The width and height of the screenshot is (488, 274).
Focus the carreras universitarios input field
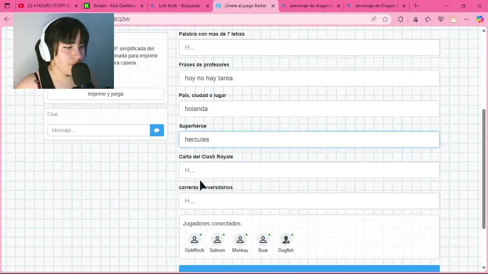tap(309, 201)
